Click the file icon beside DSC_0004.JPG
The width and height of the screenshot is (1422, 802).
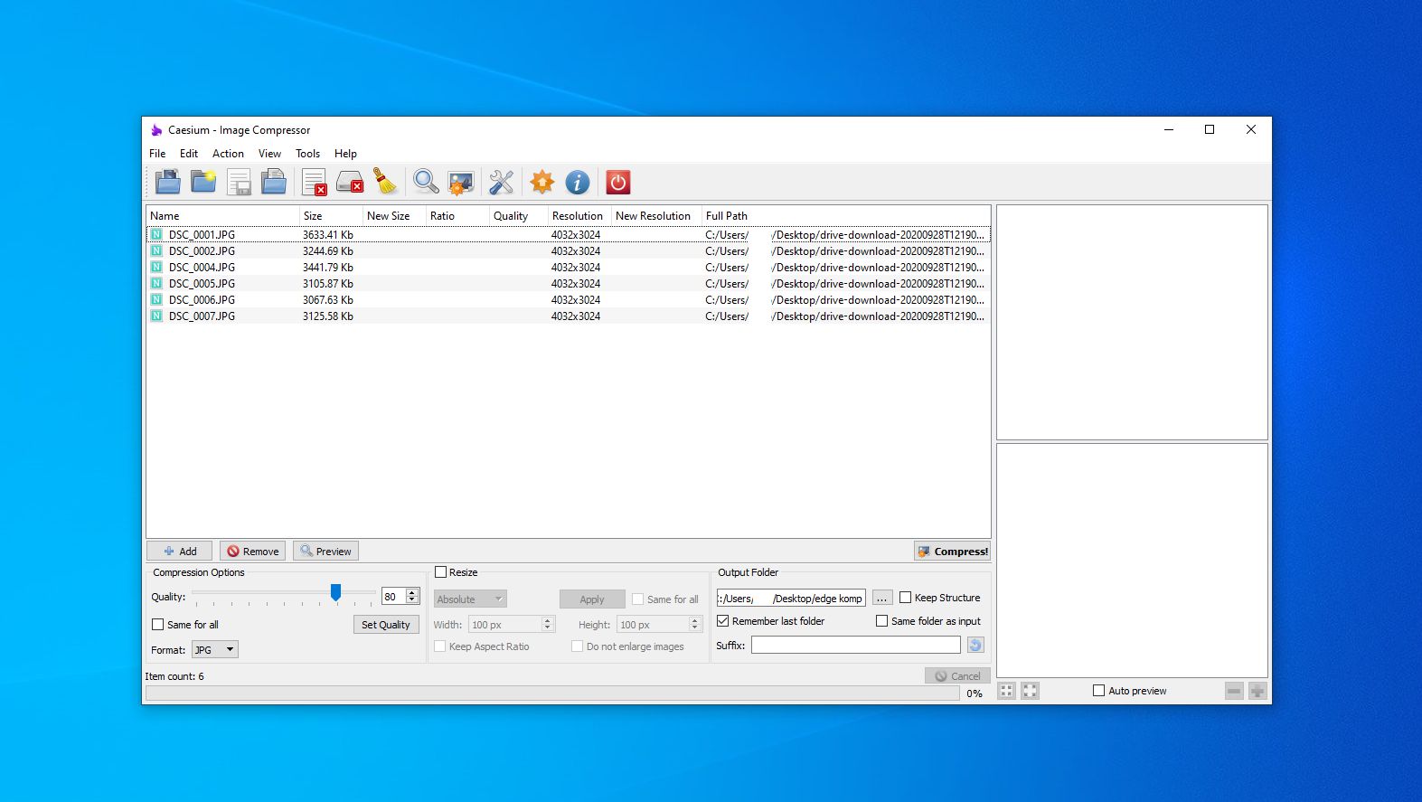point(156,268)
